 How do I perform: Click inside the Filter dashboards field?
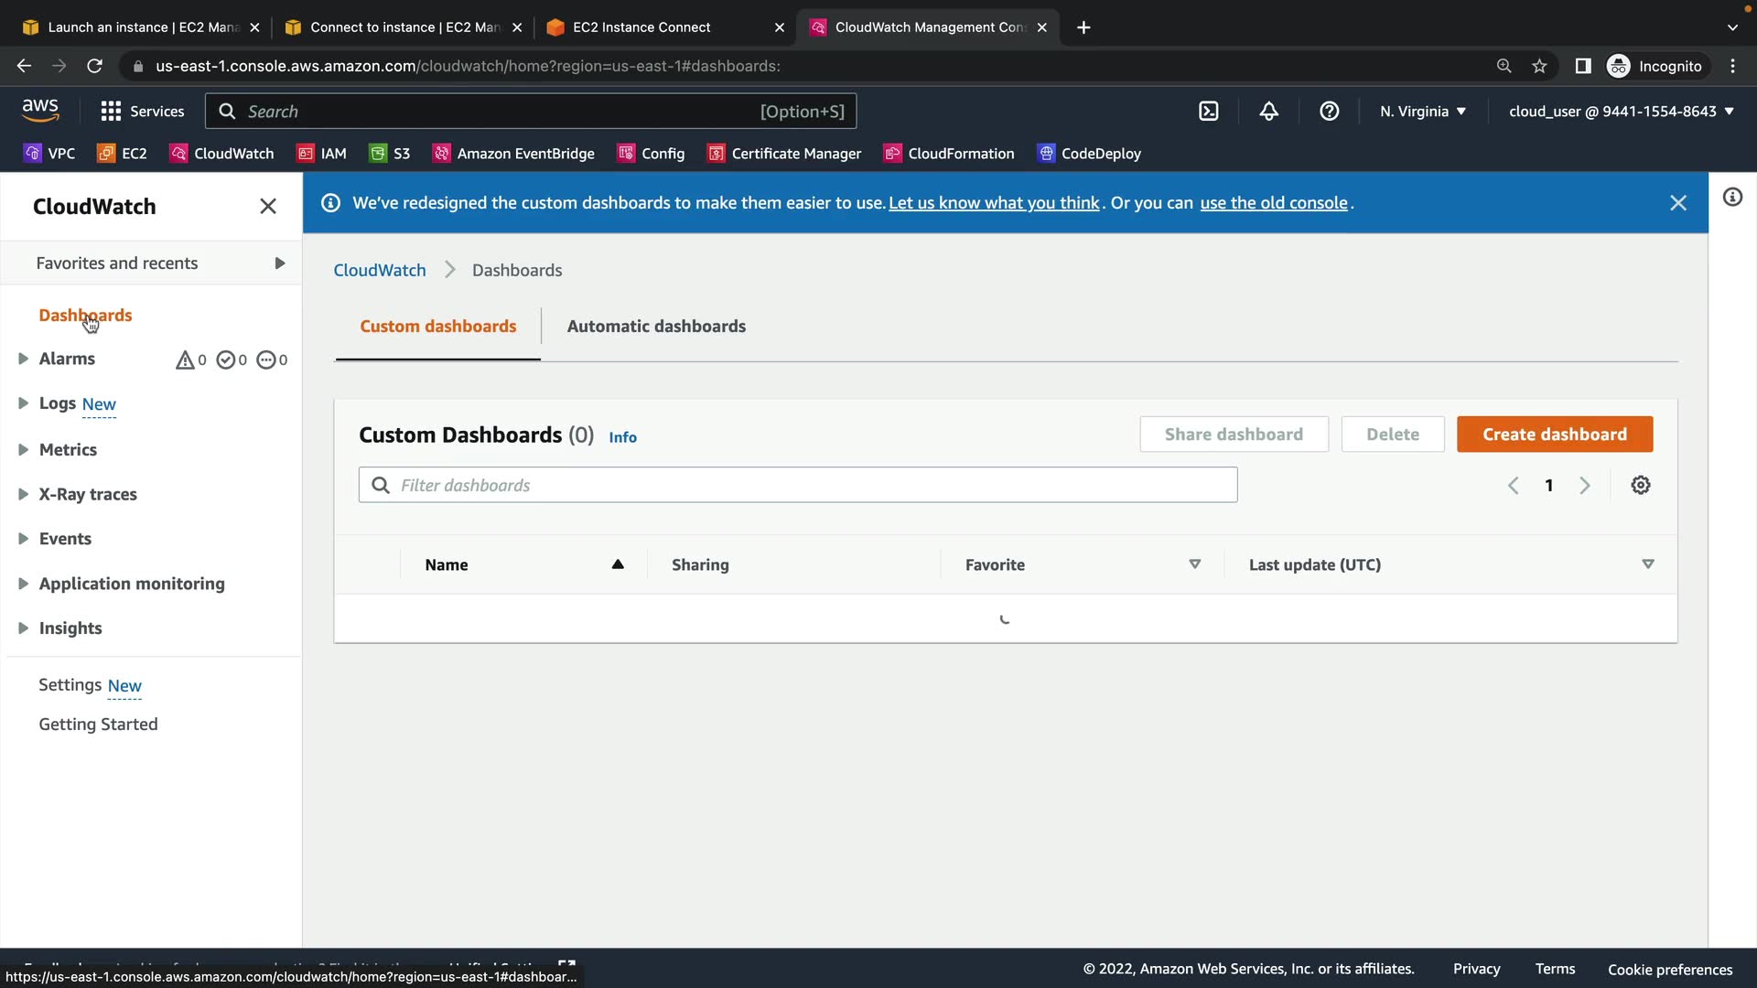pyautogui.click(x=796, y=486)
